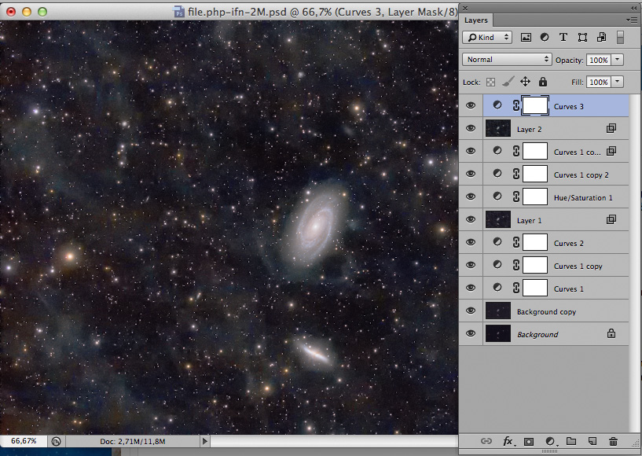642x456 pixels.
Task: Click the delete layer trash icon
Action: point(613,442)
